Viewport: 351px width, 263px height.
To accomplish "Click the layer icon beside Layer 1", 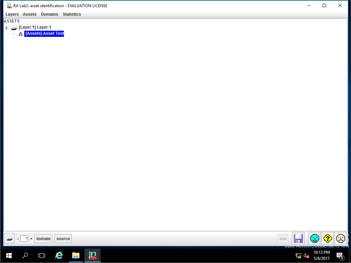I will click(14, 28).
